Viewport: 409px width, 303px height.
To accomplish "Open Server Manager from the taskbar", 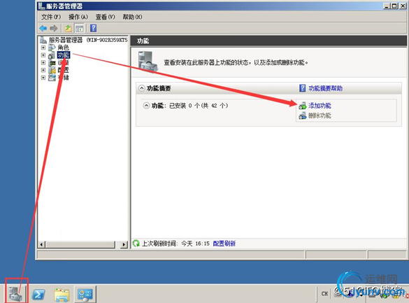I will (x=16, y=294).
